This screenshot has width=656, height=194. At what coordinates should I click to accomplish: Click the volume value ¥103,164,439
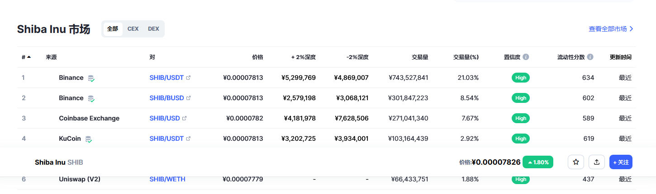tap(409, 139)
